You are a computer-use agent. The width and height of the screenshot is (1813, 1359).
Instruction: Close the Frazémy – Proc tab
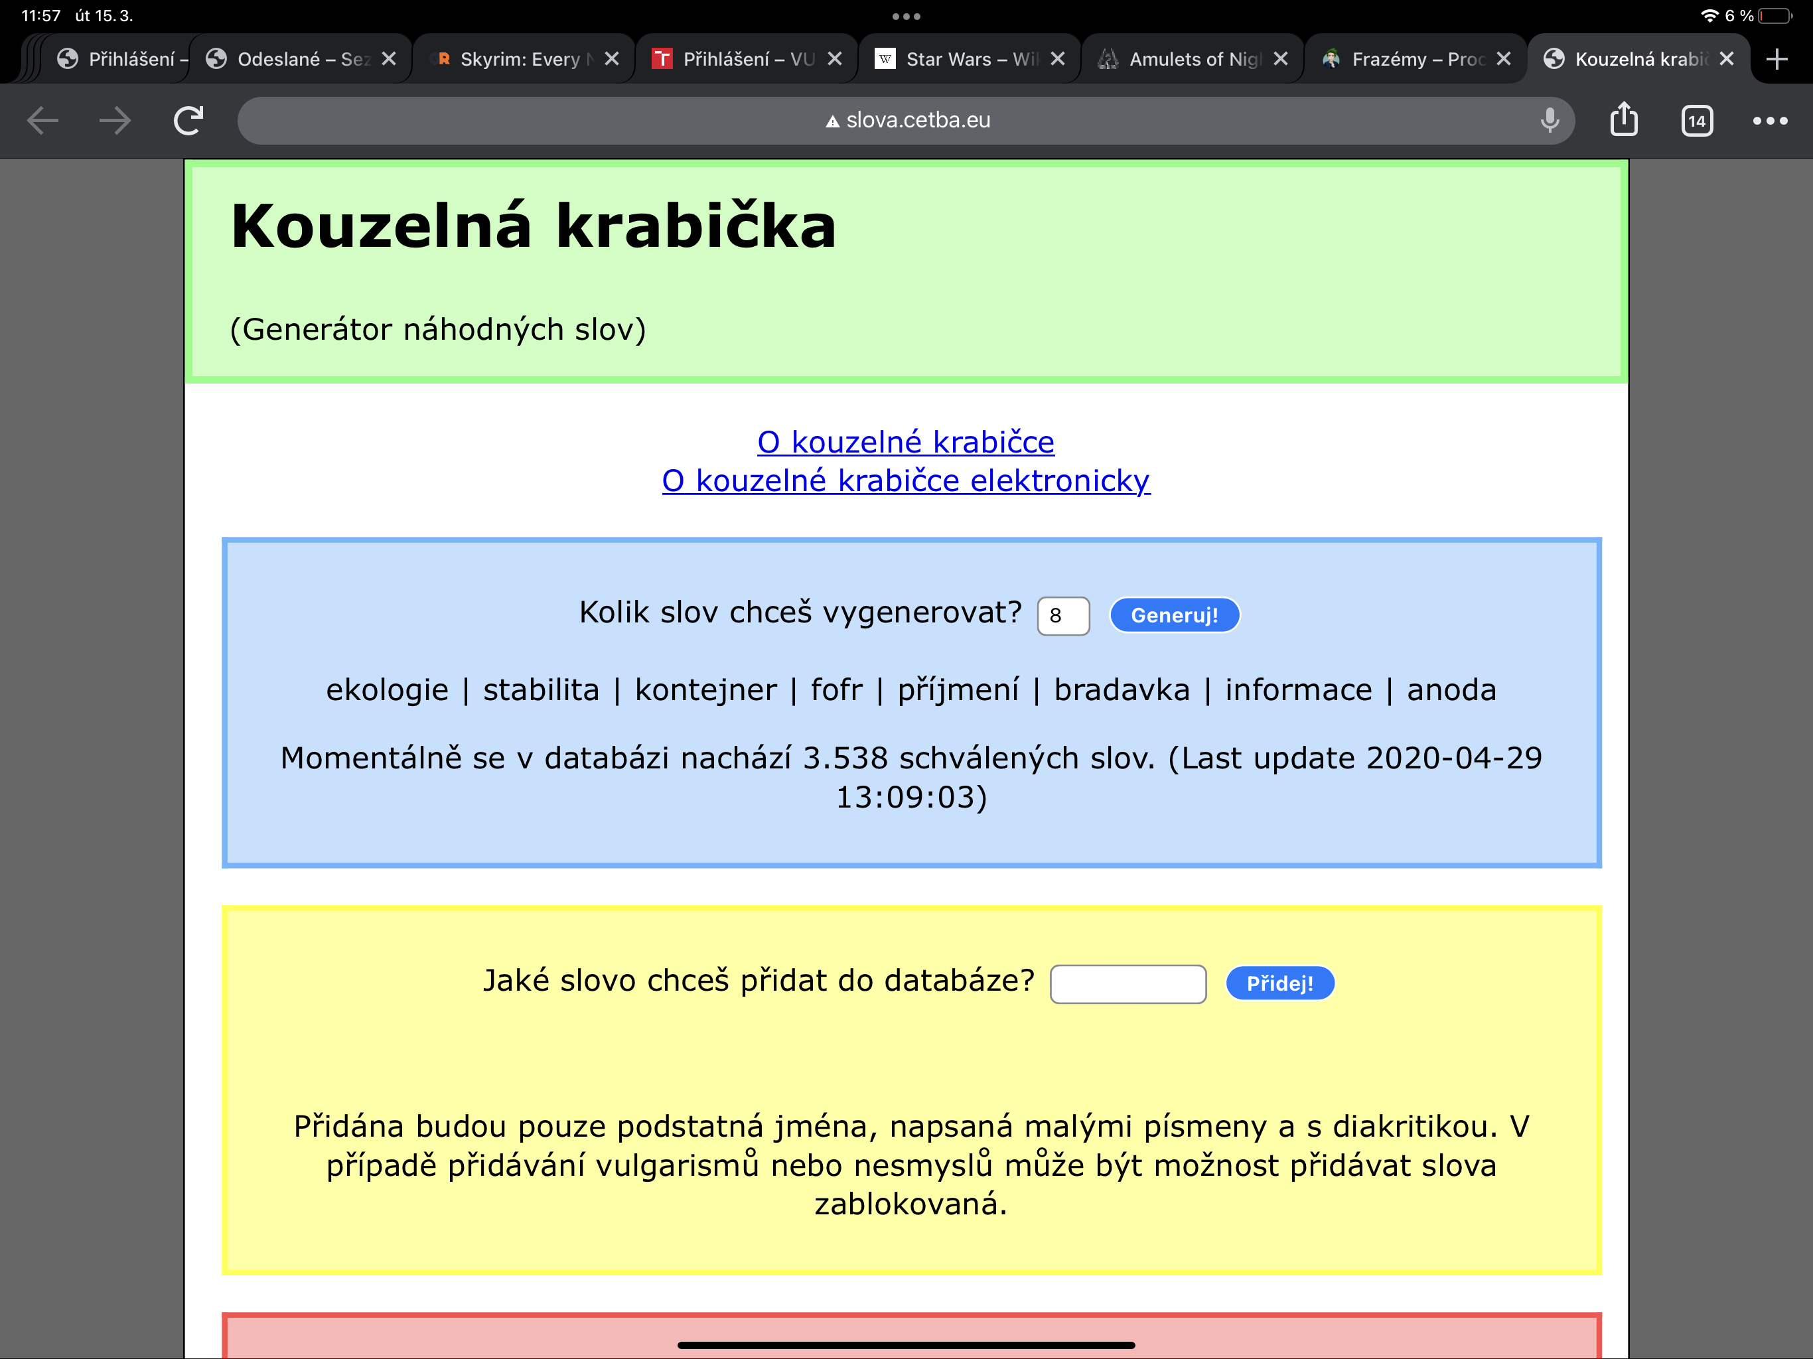click(x=1503, y=59)
